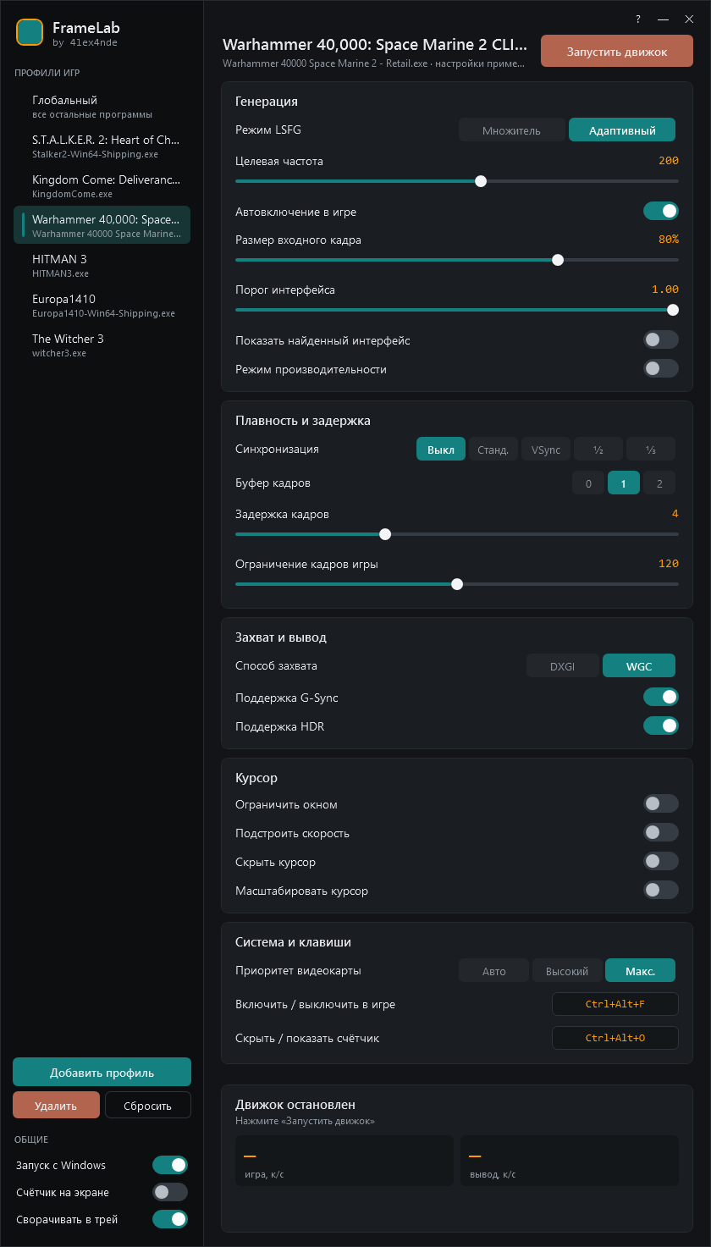Minimize the FrameLab window
Screen dimensions: 711x1247
coord(664,19)
